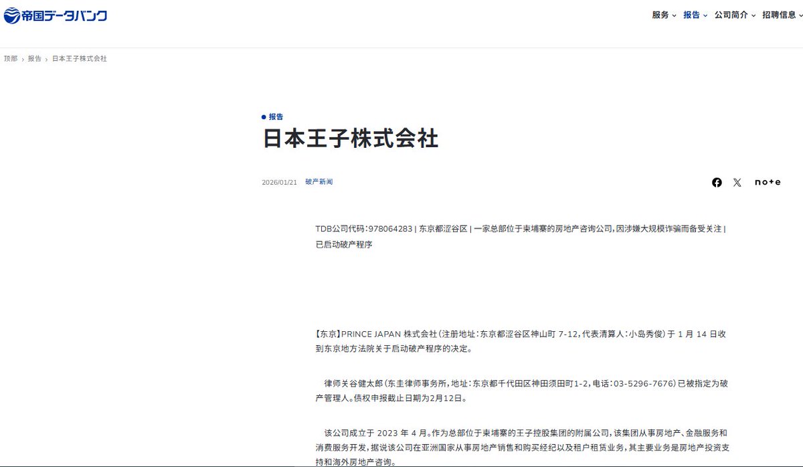Screen dimensions: 803x467
Task: Share the article on X
Action: tap(737, 183)
